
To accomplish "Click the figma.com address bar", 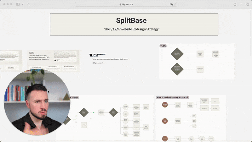I will (x=126, y=4).
